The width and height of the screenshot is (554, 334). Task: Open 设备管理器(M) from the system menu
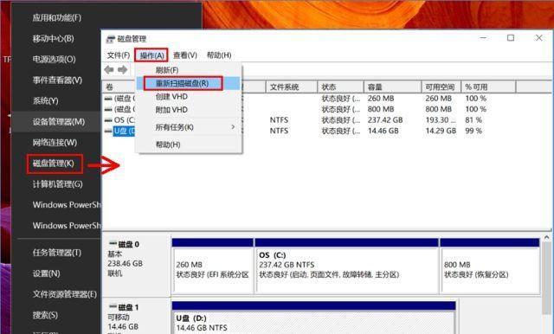(x=59, y=122)
